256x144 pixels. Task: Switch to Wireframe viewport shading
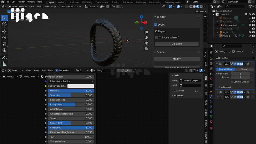[191, 6]
